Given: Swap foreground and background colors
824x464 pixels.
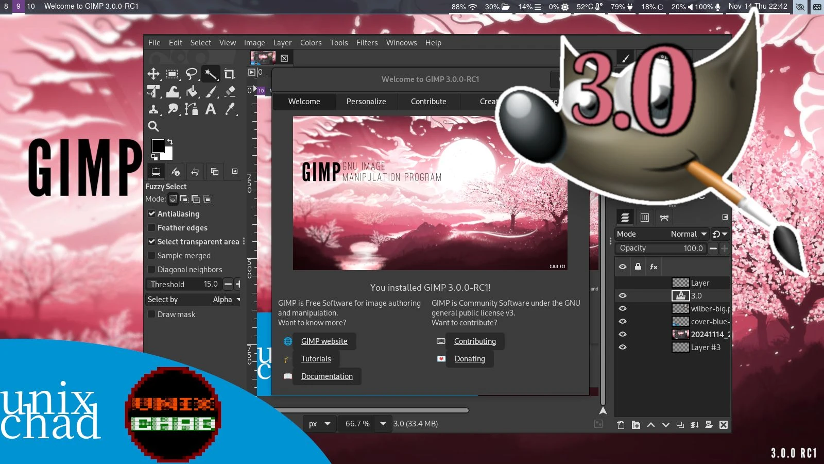Looking at the screenshot, I should coord(170,141).
